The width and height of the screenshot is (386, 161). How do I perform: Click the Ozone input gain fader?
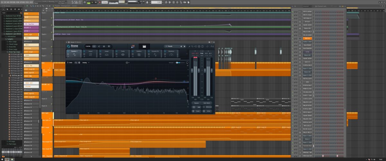coord(192,70)
